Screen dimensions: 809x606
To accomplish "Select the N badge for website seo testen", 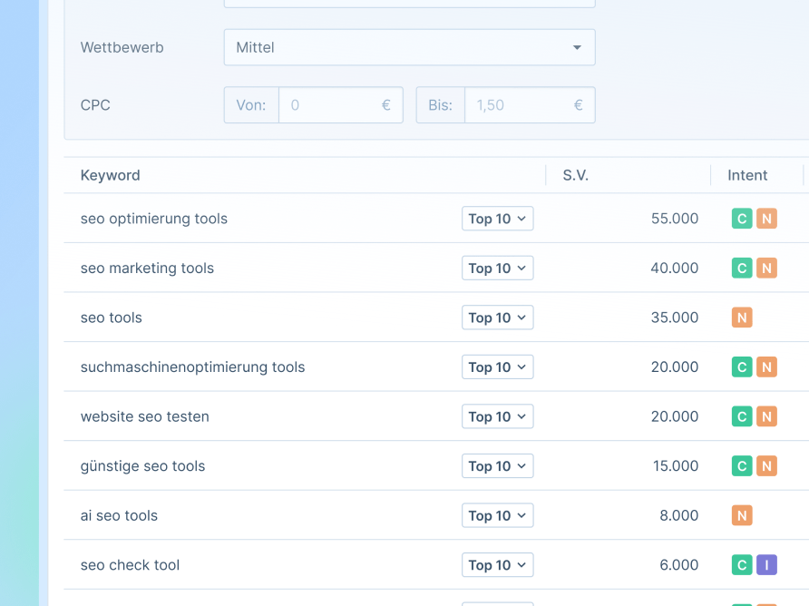I will 766,416.
